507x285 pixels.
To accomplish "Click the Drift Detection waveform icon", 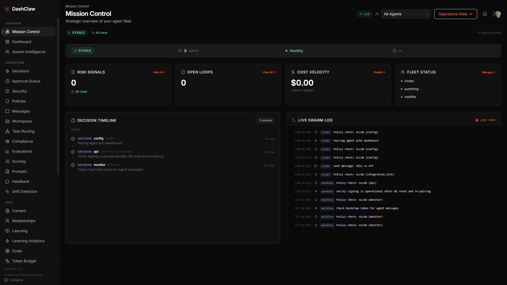I will click(7, 191).
